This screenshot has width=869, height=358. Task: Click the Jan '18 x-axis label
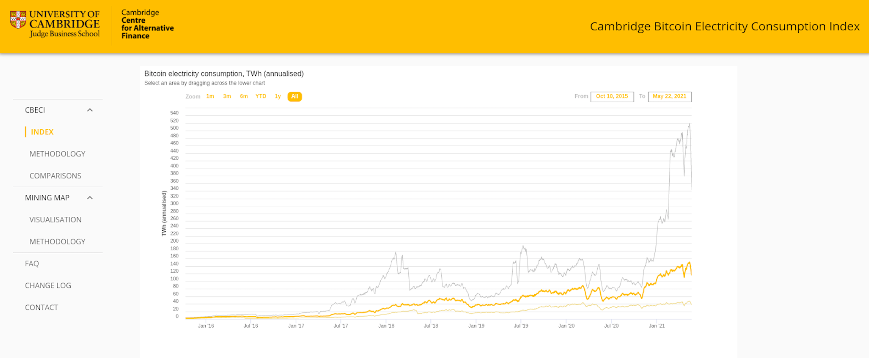386,325
